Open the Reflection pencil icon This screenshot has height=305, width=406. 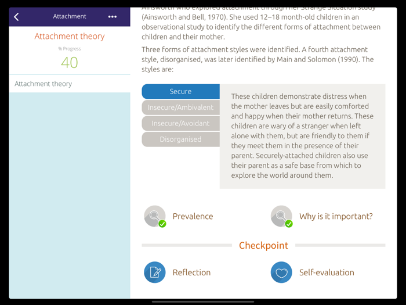click(x=155, y=272)
